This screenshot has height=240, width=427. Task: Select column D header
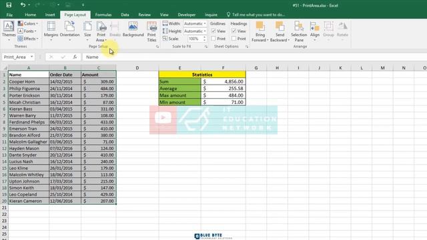pyautogui.click(x=137, y=68)
